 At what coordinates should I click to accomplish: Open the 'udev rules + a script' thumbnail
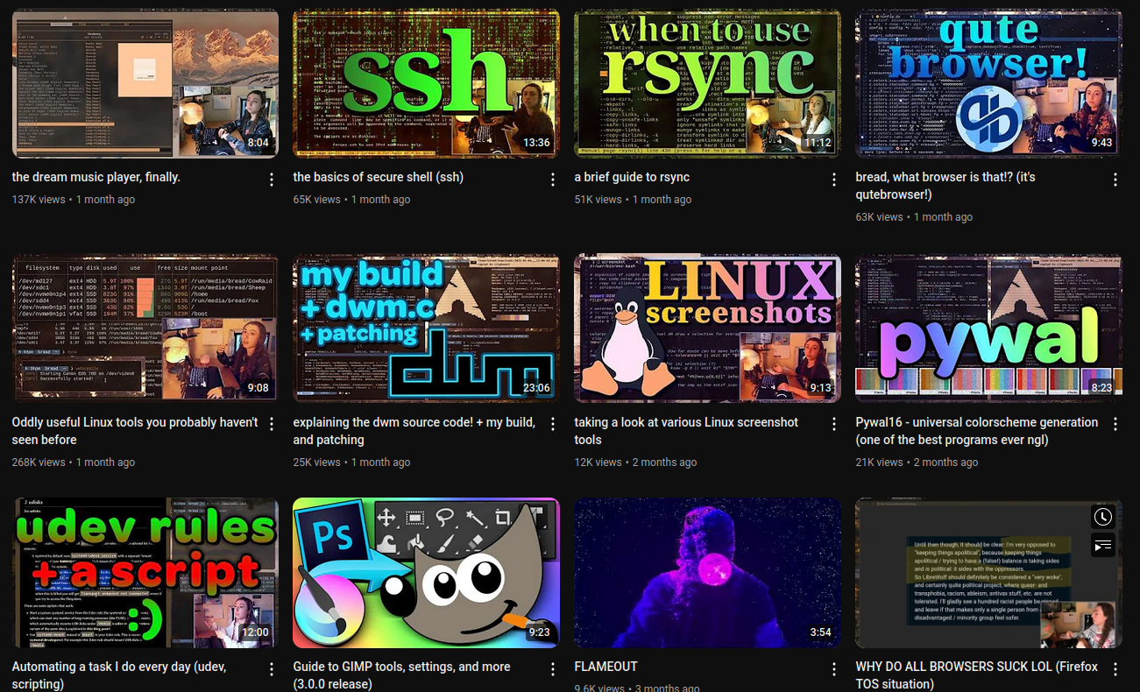point(145,573)
